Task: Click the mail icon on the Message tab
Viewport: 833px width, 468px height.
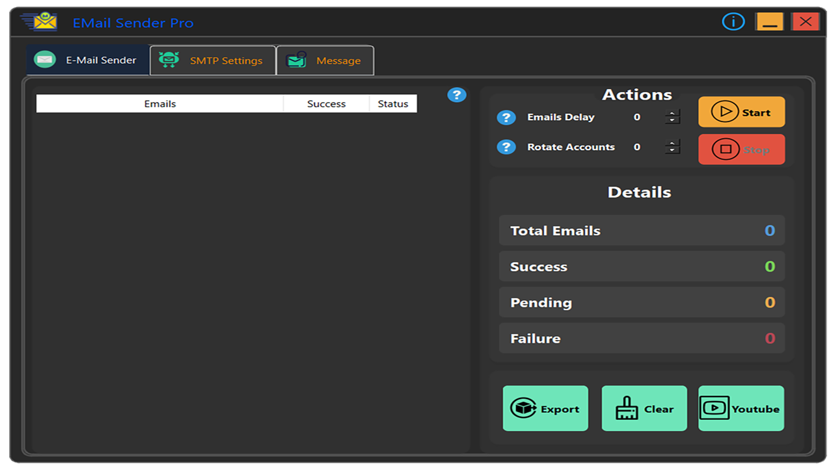Action: pyautogui.click(x=297, y=60)
